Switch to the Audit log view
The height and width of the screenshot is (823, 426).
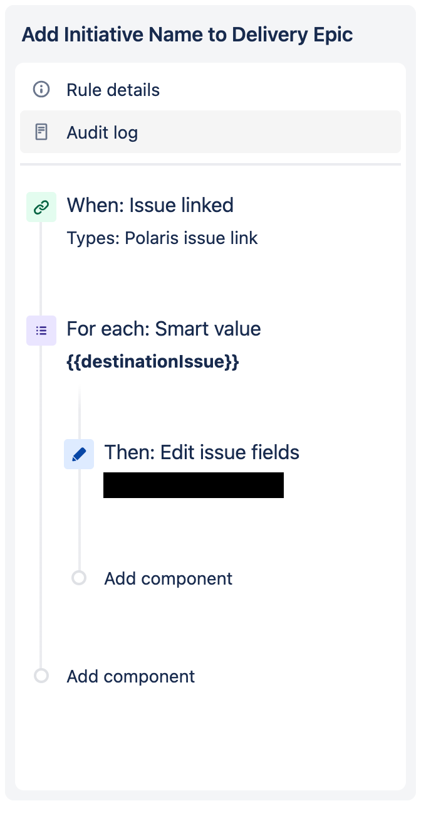coord(101,132)
